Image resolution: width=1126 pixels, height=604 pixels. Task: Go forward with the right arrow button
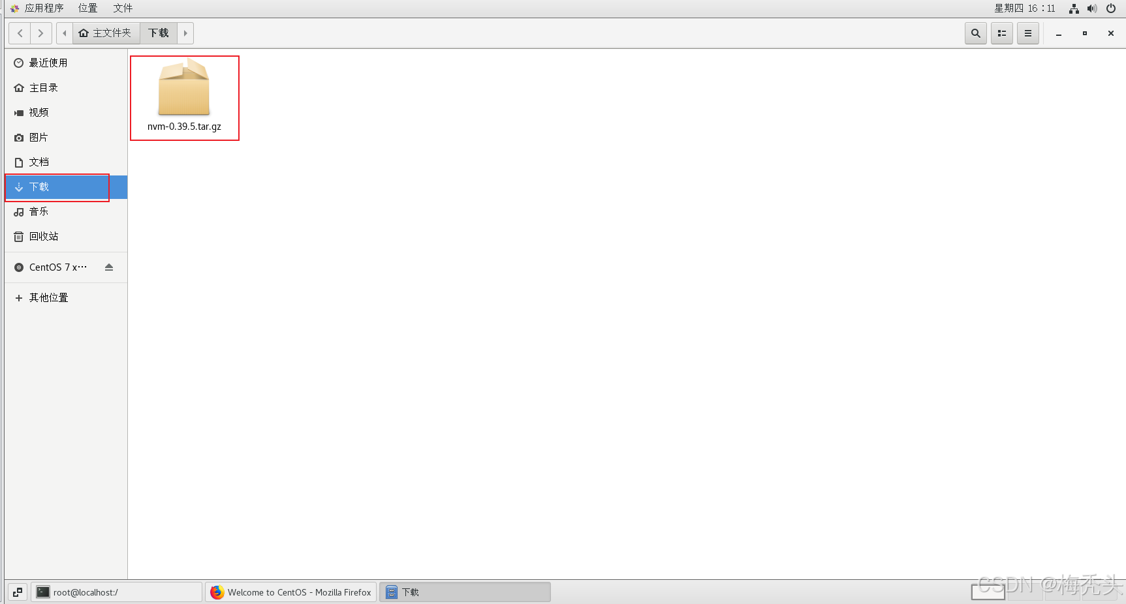(40, 33)
